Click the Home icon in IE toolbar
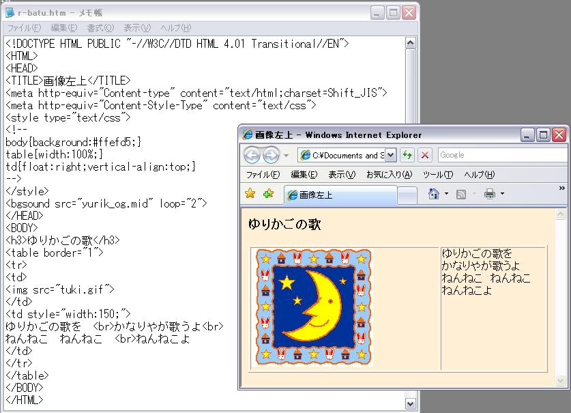 coord(433,194)
